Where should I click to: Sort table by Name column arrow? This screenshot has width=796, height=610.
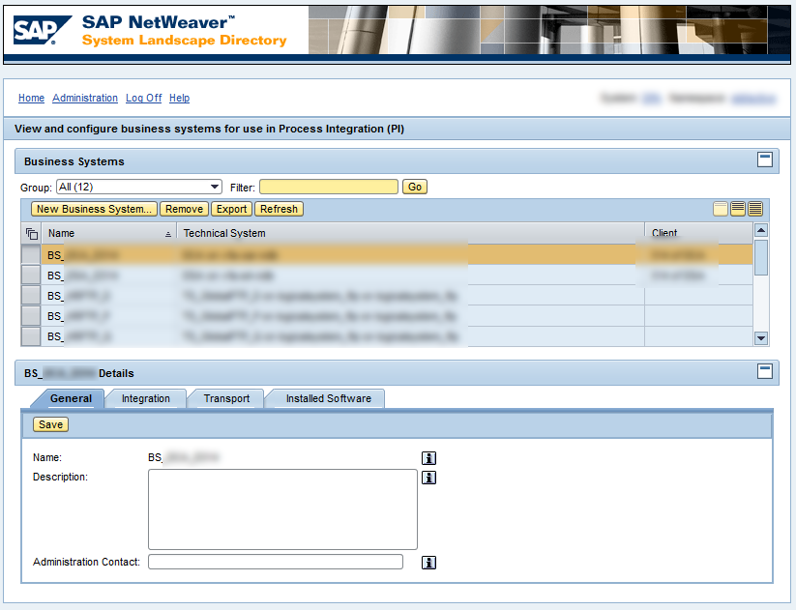click(x=168, y=234)
